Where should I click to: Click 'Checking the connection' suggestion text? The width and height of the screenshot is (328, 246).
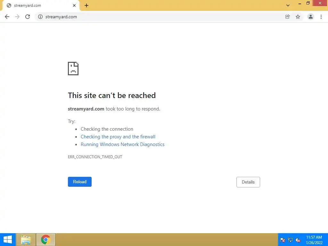[x=107, y=129]
